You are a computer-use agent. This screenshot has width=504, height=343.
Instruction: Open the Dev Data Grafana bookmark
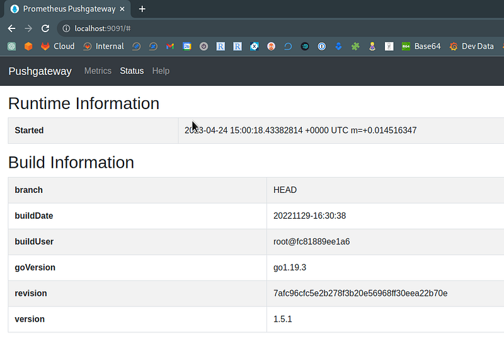(x=471, y=46)
